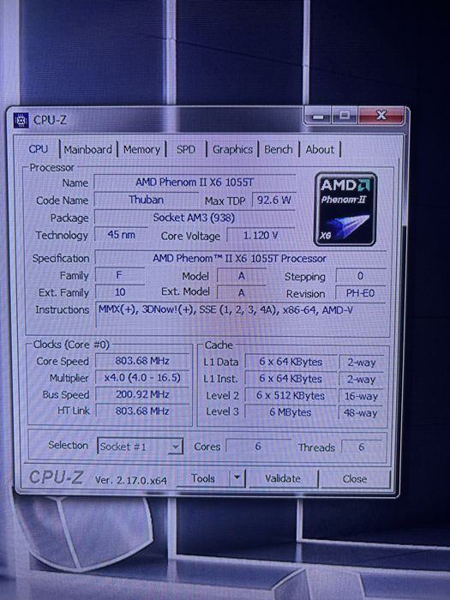
Task: Click the Code Name value Thuban
Action: 147,200
